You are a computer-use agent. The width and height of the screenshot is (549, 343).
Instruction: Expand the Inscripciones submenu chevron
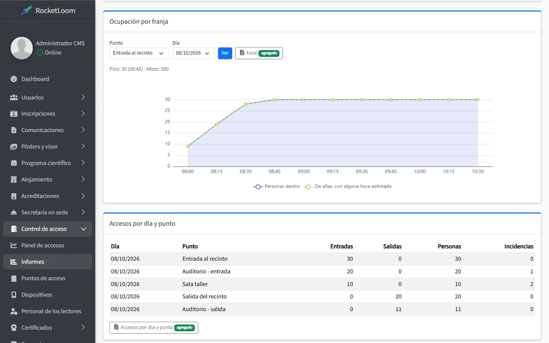click(x=83, y=114)
